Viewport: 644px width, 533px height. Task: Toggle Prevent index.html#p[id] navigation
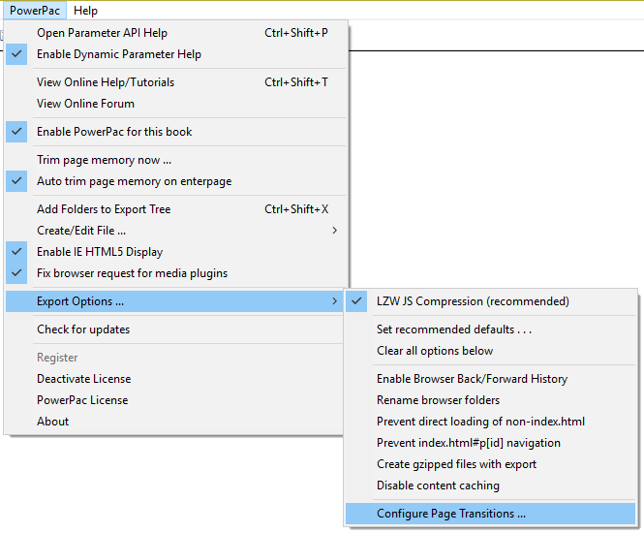click(490, 443)
